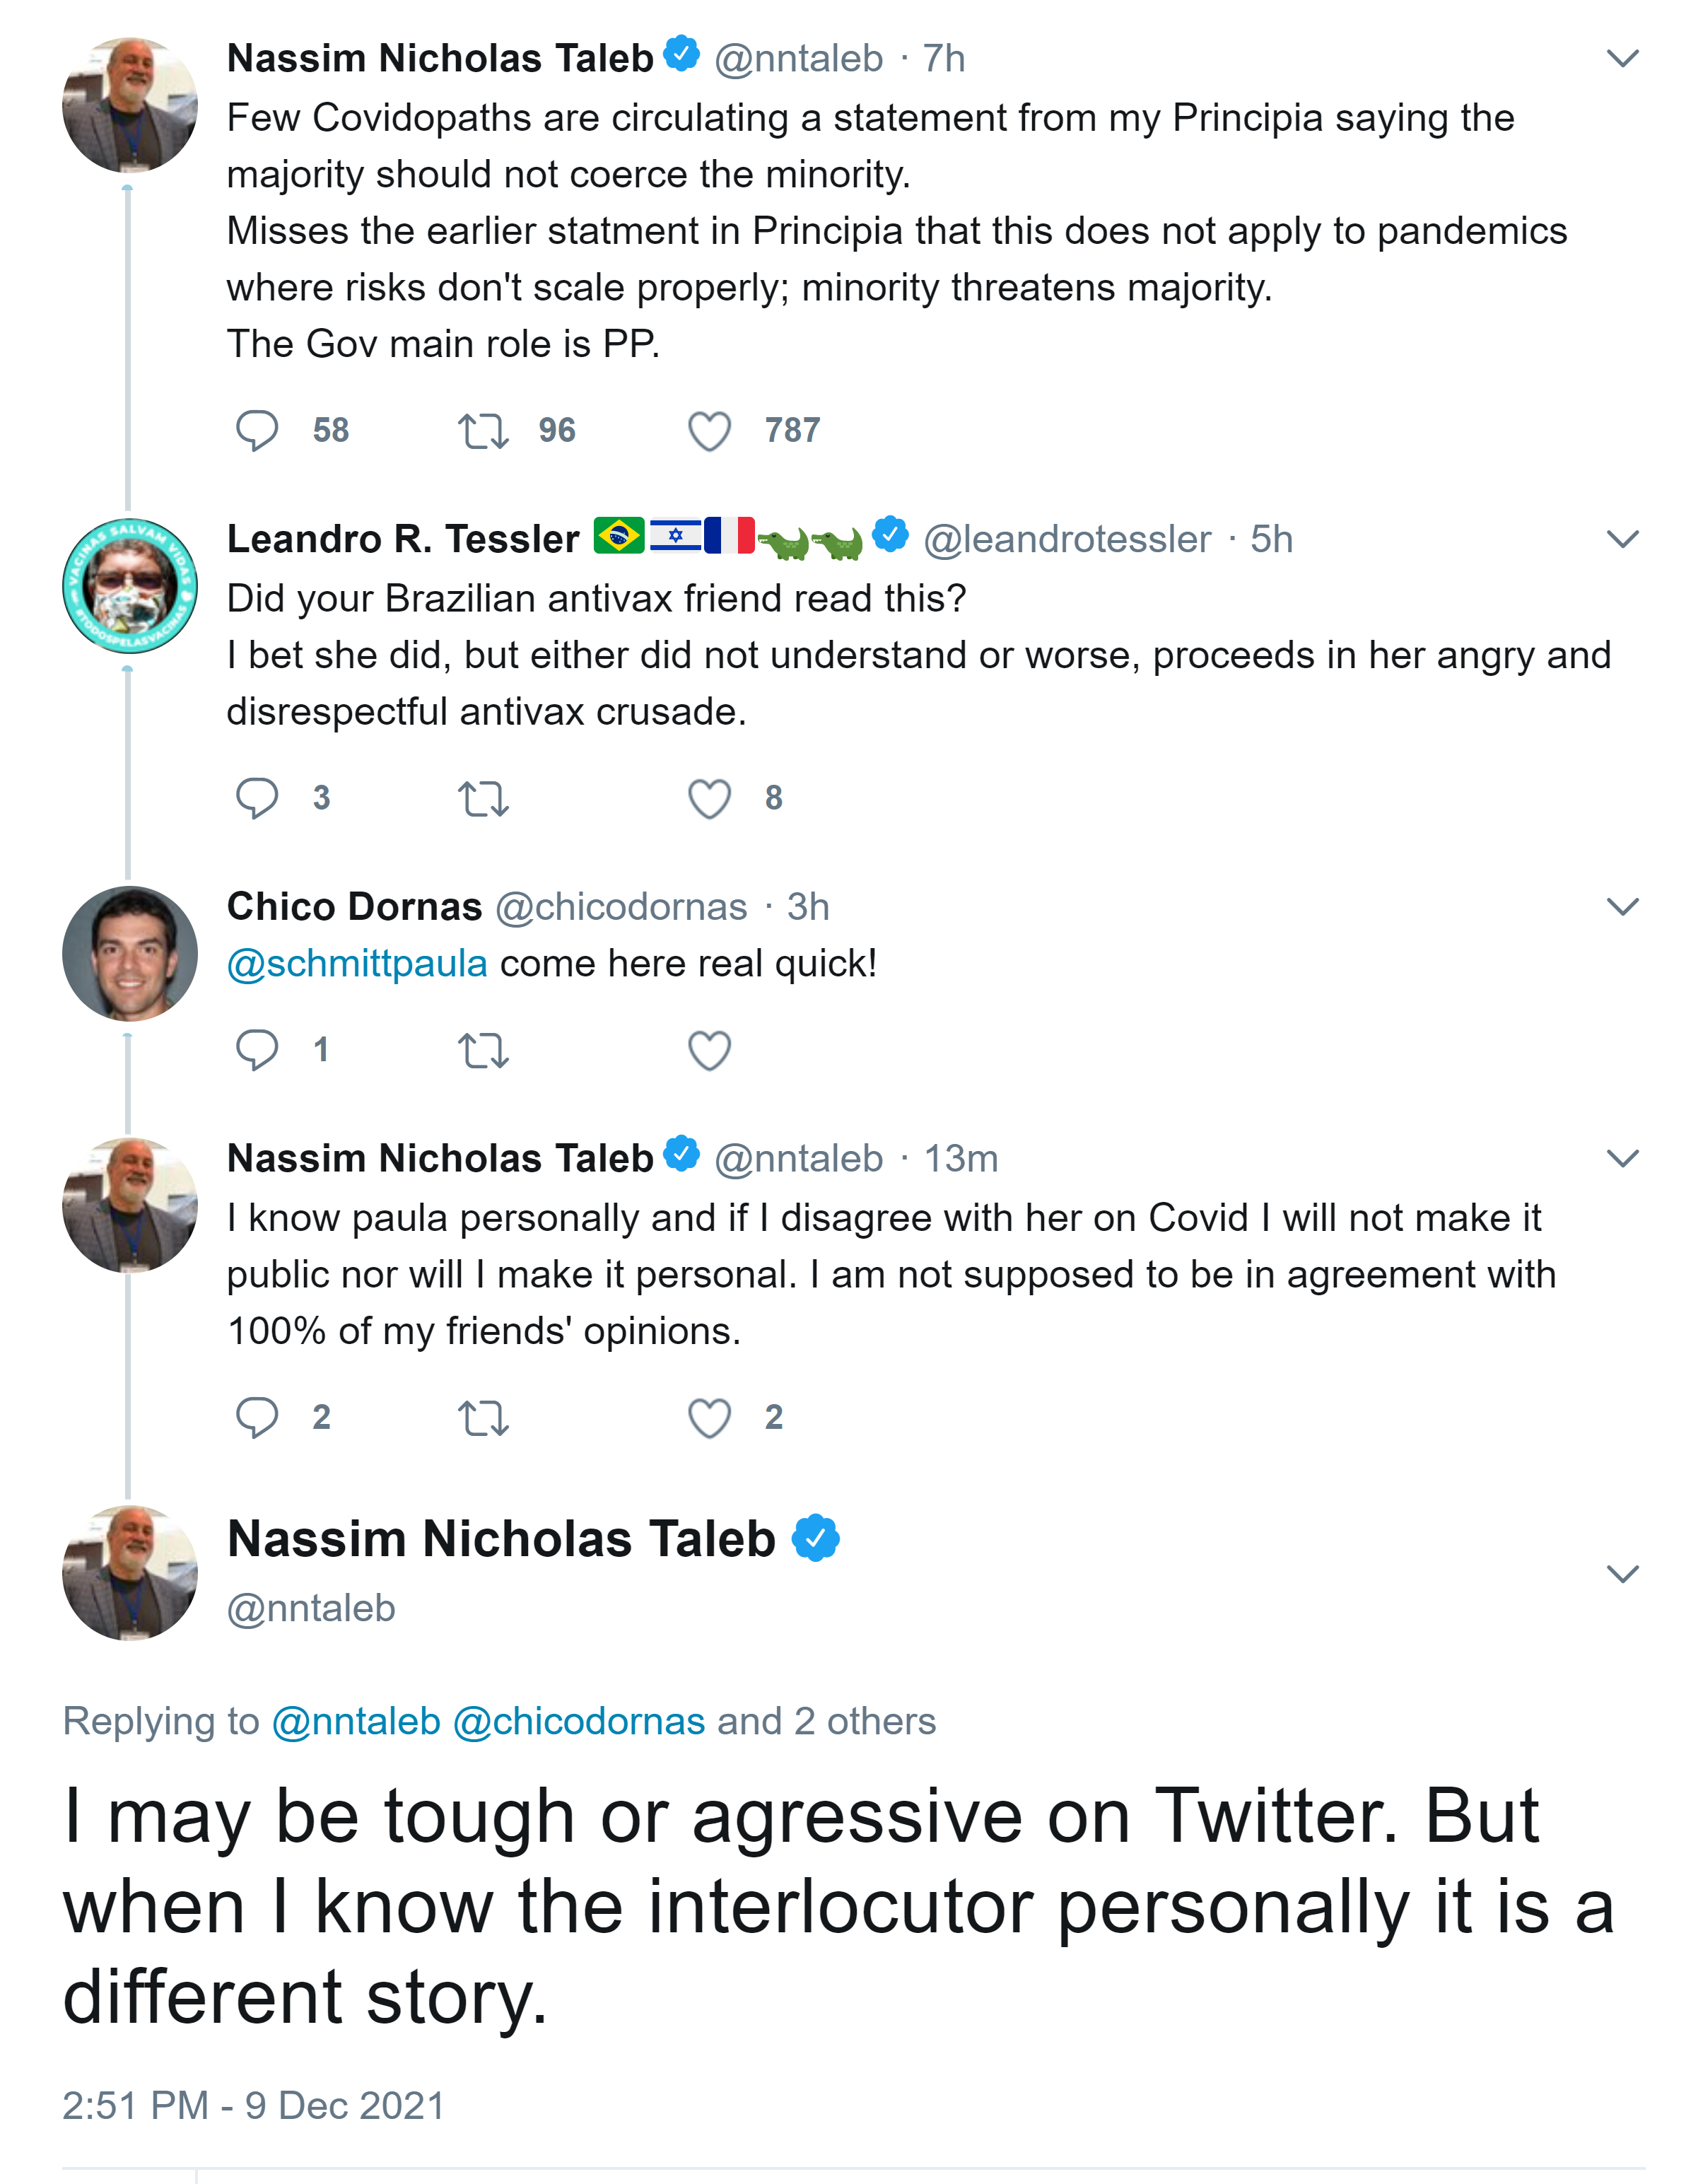Open the @schmittpaula mention link

click(x=357, y=964)
